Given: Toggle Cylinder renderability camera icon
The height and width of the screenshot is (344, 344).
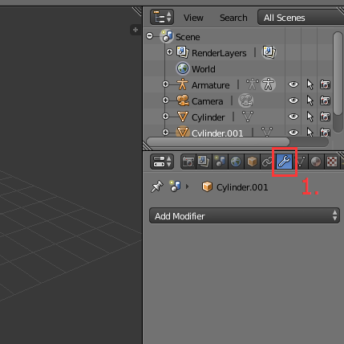Looking at the screenshot, I should [325, 117].
